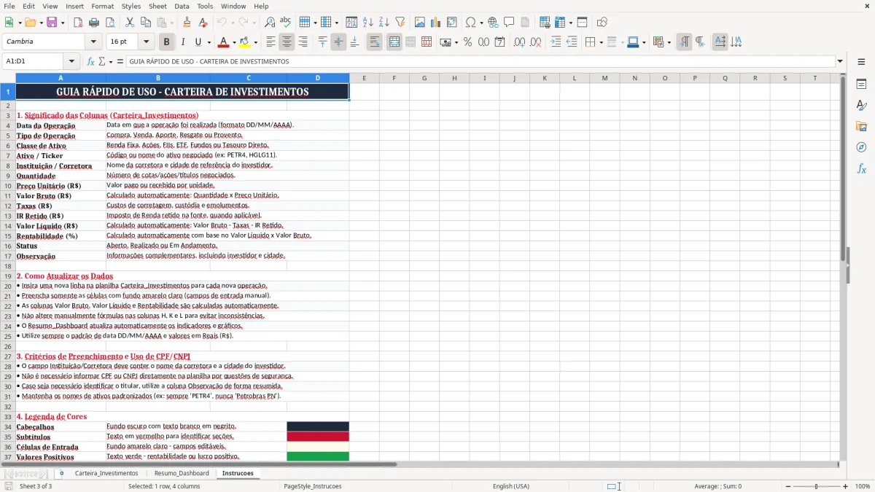The width and height of the screenshot is (875, 492).
Task: Adjust the zoom slider
Action: coord(816,486)
